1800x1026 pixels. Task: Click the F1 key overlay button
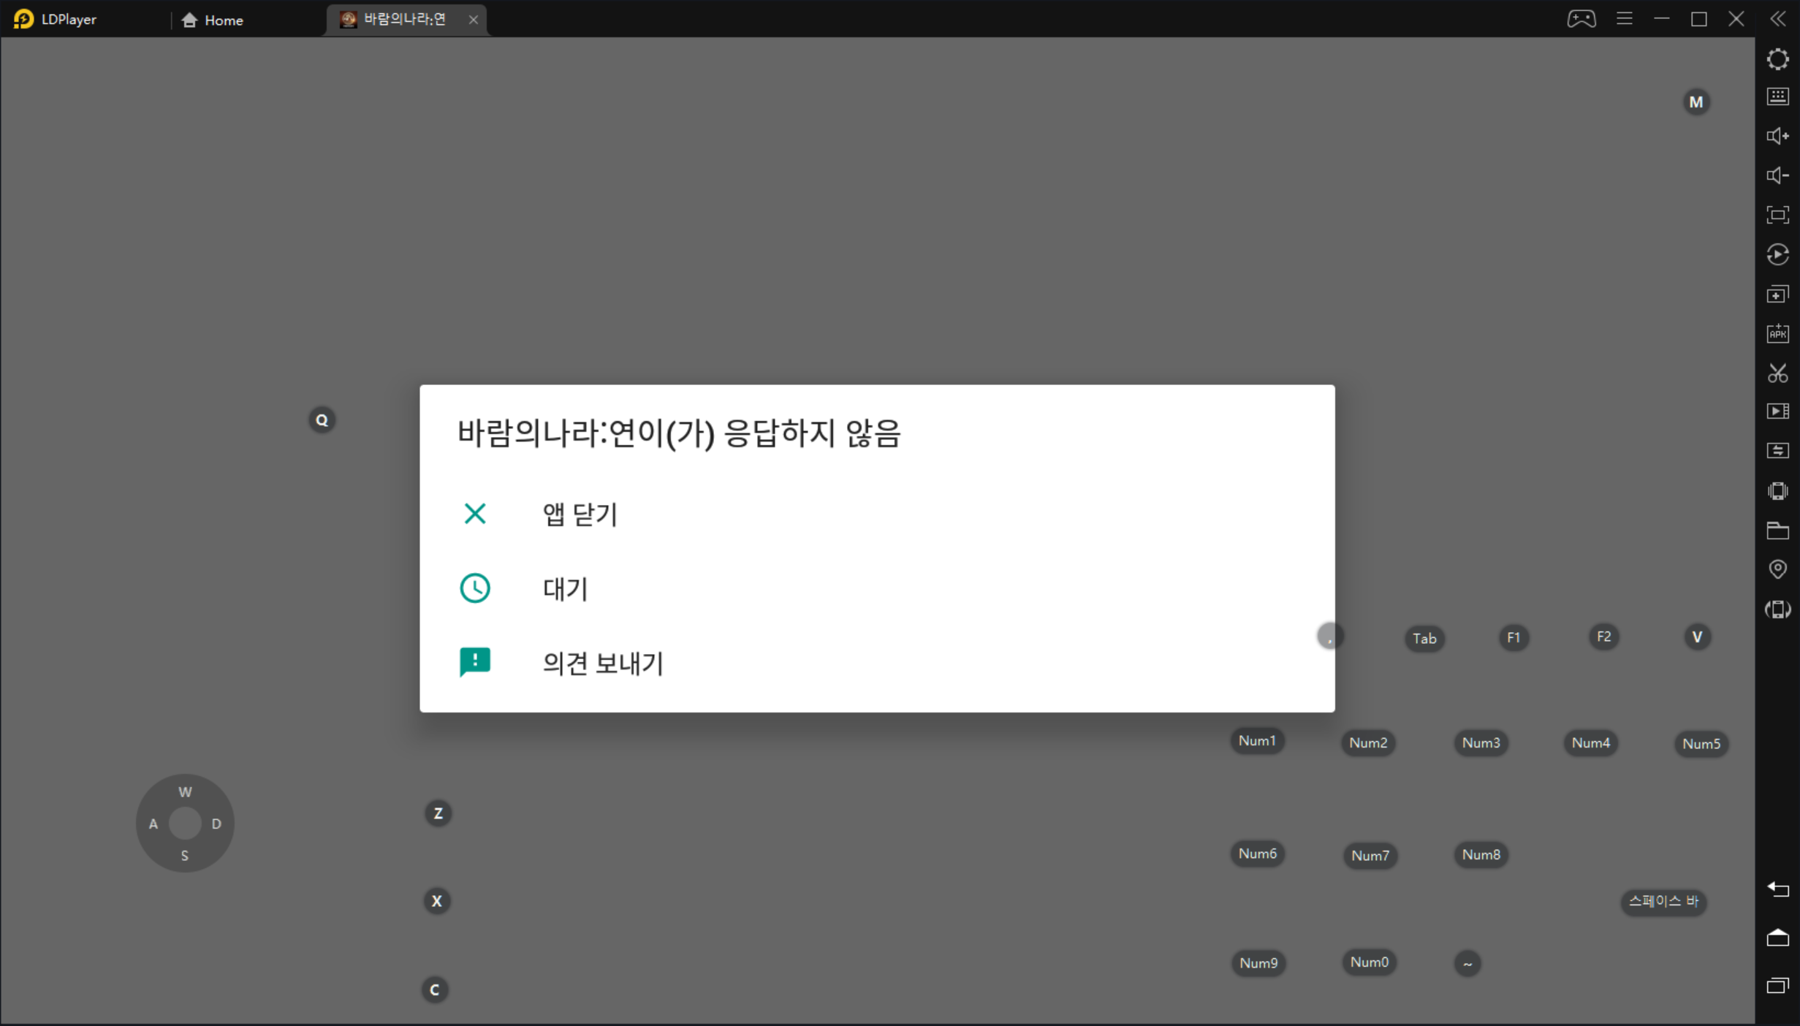pyautogui.click(x=1514, y=638)
